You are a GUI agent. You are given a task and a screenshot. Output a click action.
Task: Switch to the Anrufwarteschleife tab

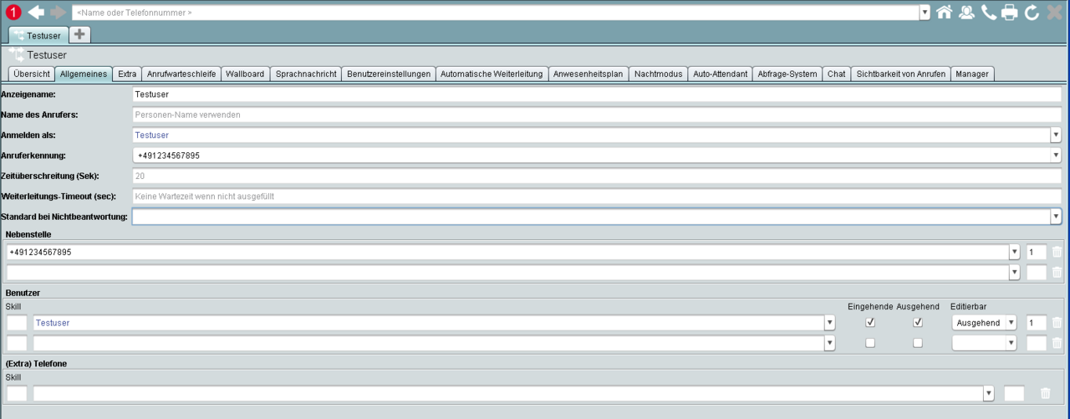pyautogui.click(x=181, y=74)
